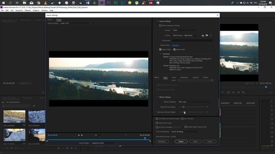Click the preview playhead on export timeline
Screen dimensions: 275x154
point(145,138)
